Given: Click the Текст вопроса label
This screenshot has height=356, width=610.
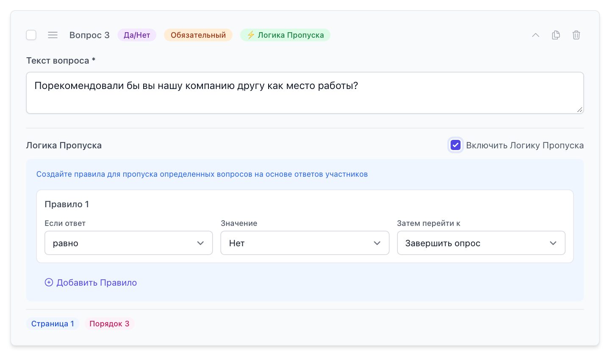Looking at the screenshot, I should pos(61,61).
